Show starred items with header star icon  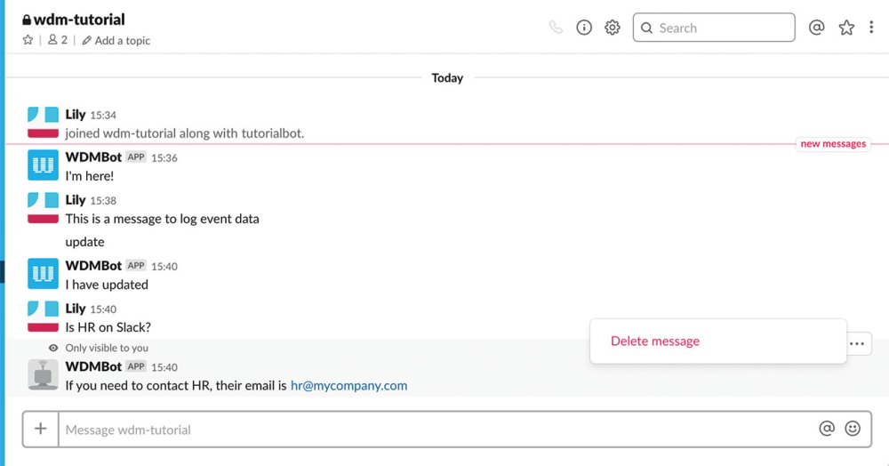click(x=846, y=28)
